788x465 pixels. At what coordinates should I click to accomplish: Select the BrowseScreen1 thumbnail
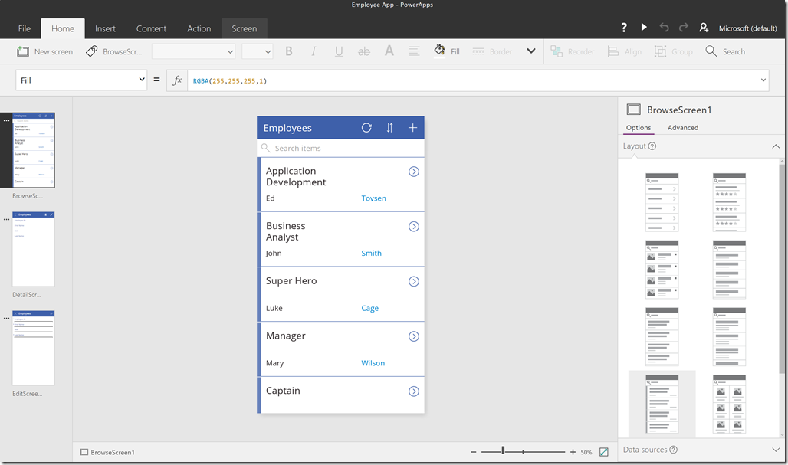coord(34,149)
